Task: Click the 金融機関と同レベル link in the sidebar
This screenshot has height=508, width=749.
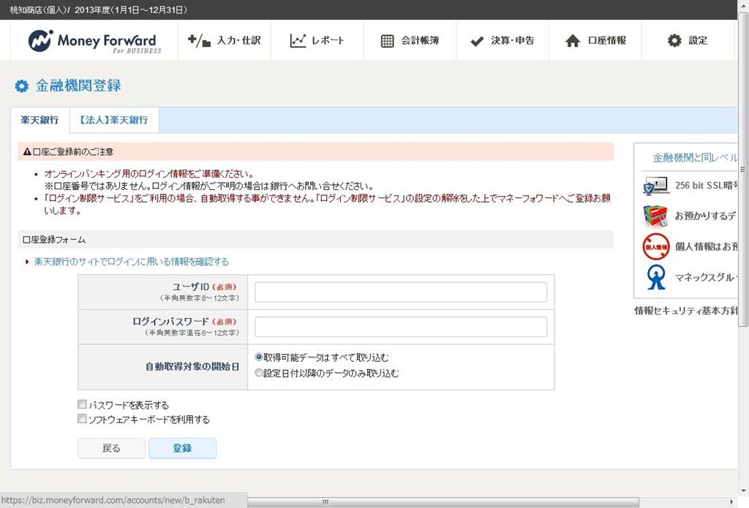Action: tap(695, 158)
